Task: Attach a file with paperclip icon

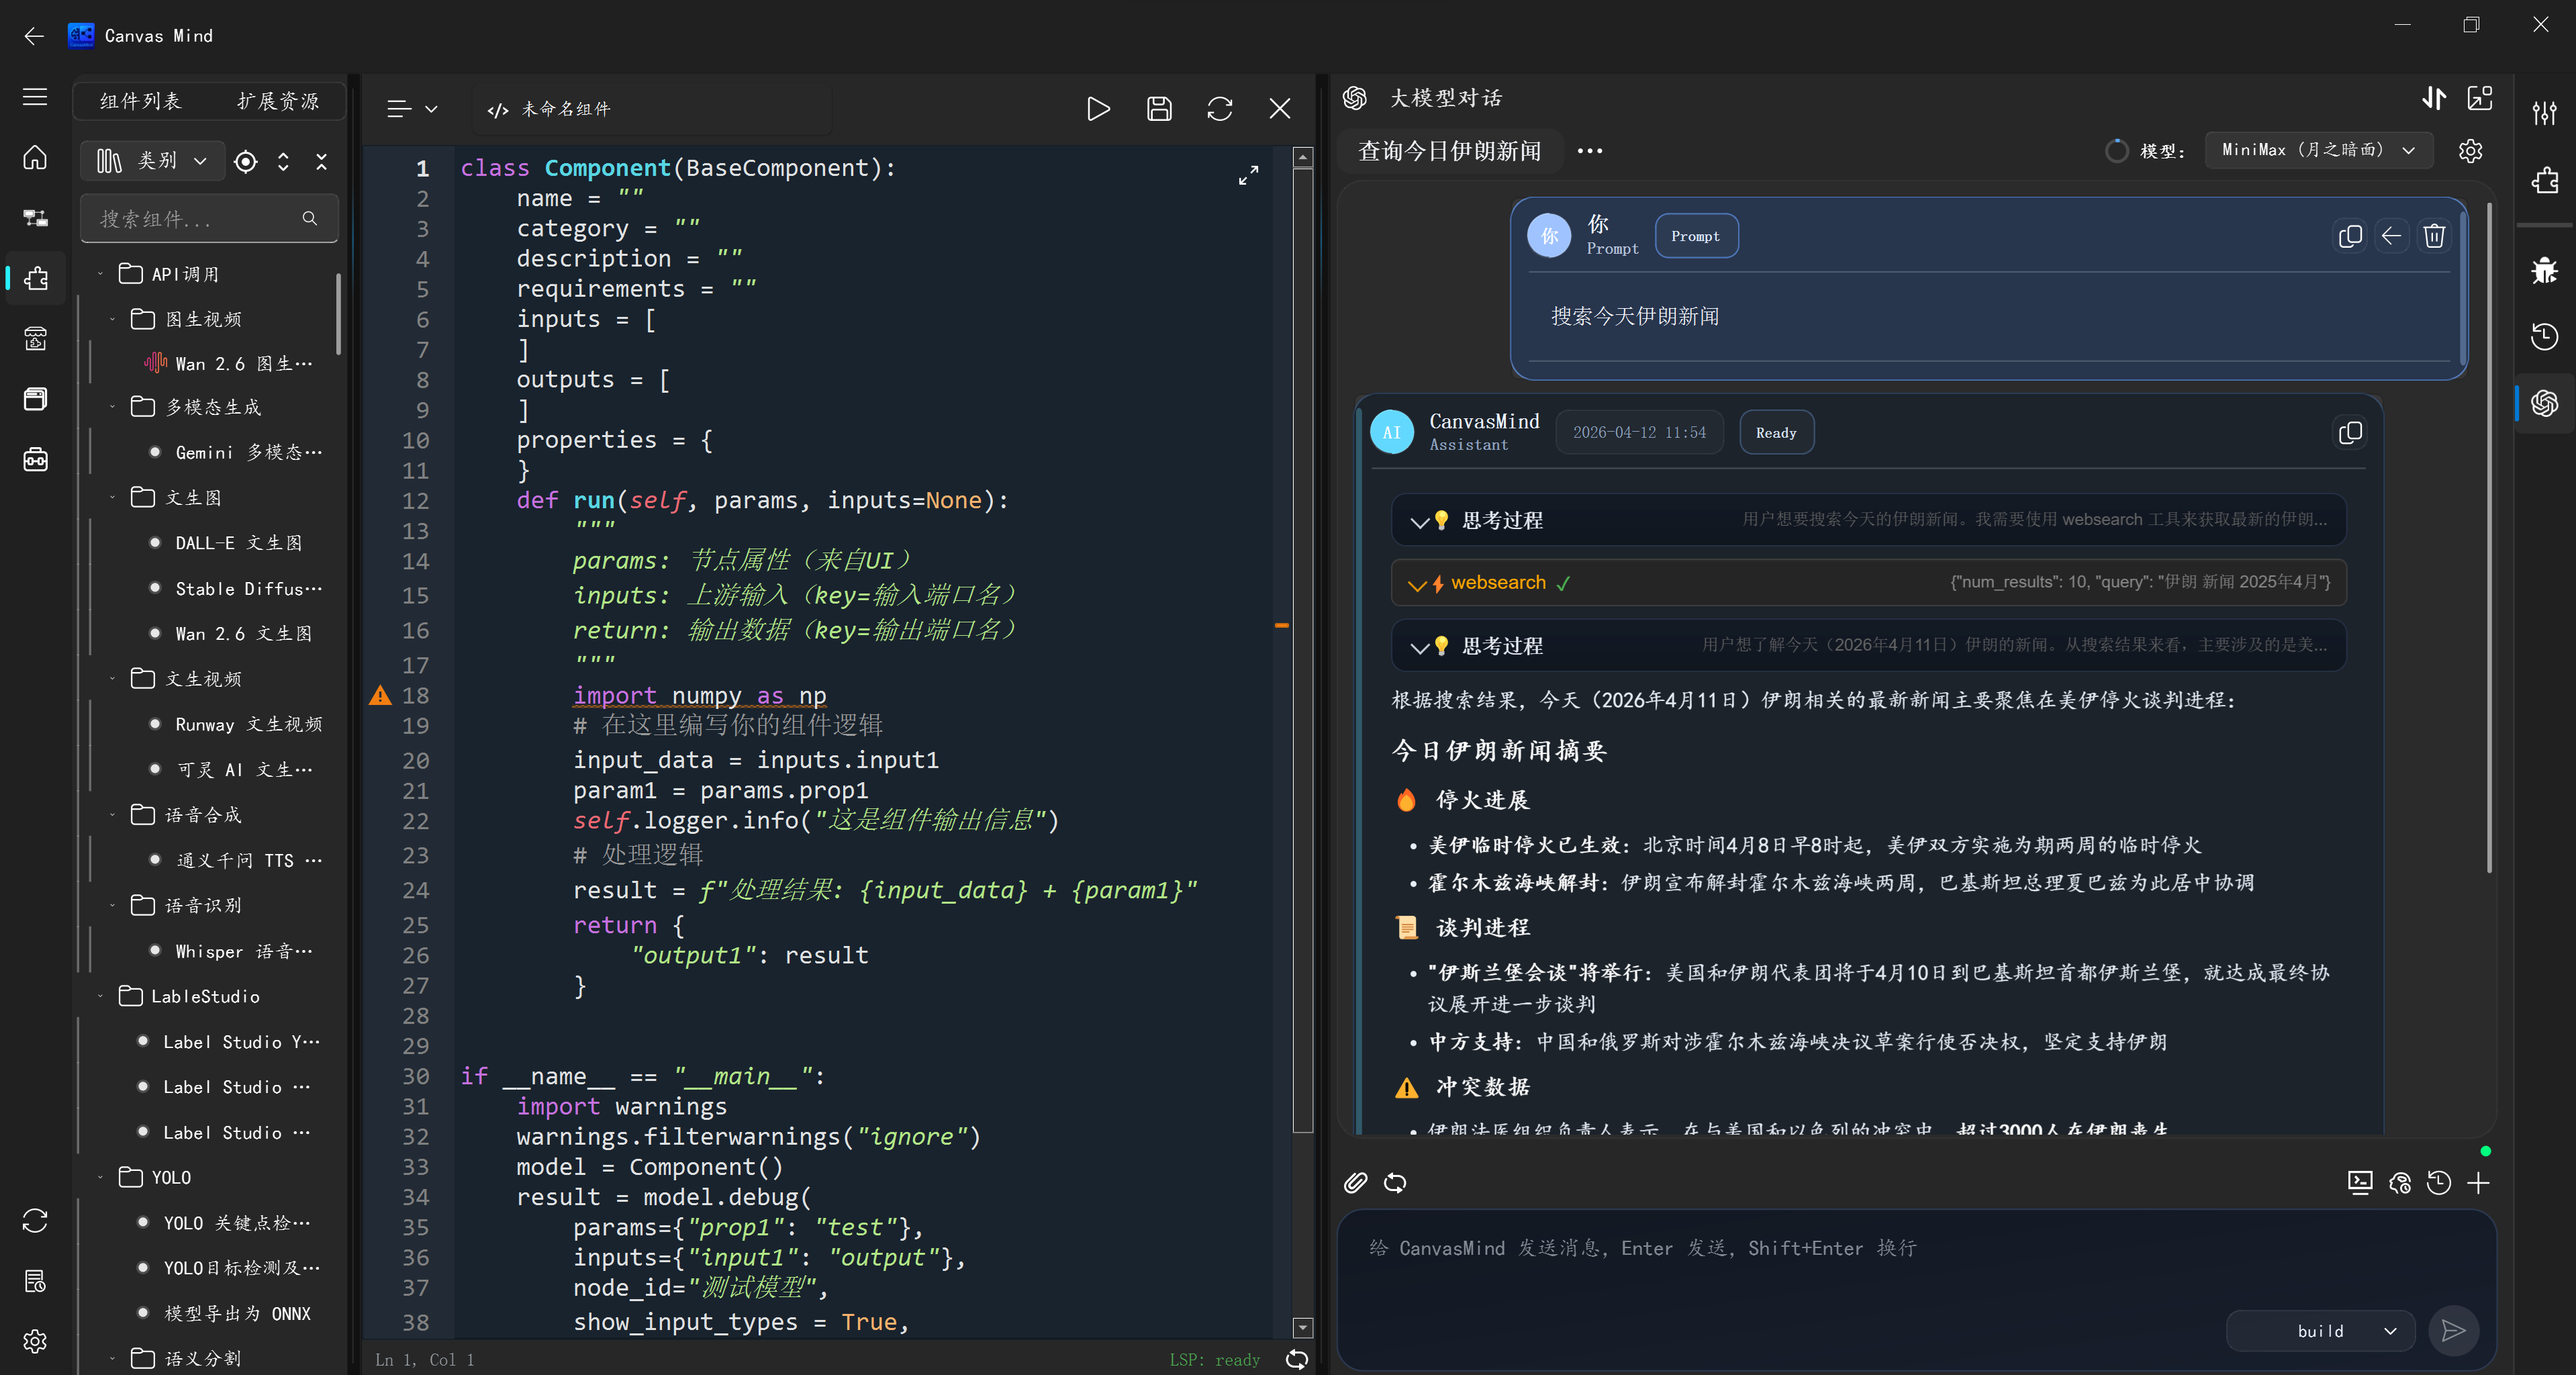Action: 1355,1183
